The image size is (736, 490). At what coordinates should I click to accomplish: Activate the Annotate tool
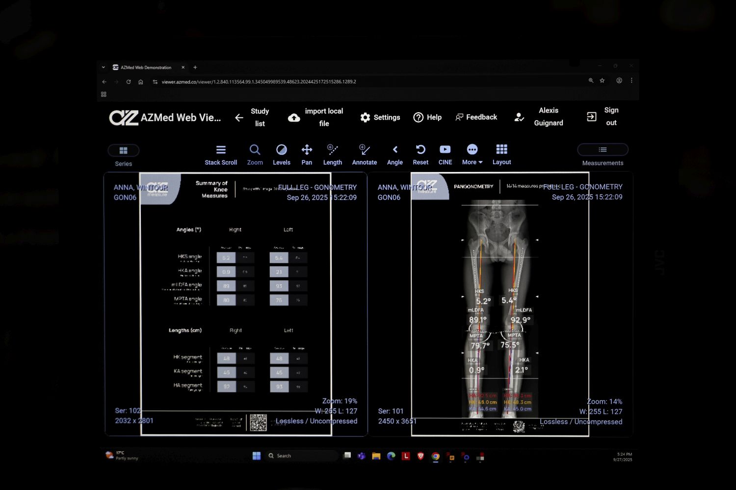(x=364, y=154)
